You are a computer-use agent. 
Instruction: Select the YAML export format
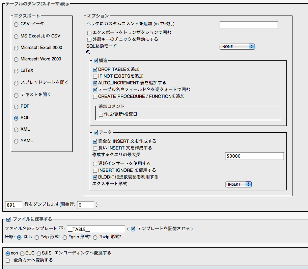point(16,141)
